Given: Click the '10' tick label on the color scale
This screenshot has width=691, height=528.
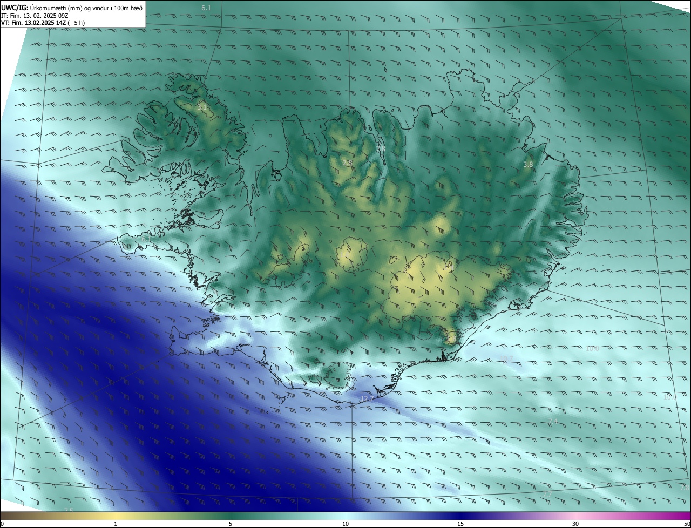Looking at the screenshot, I should click(345, 524).
